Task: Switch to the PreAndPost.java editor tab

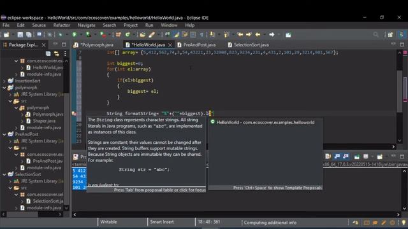Action: pos(197,45)
